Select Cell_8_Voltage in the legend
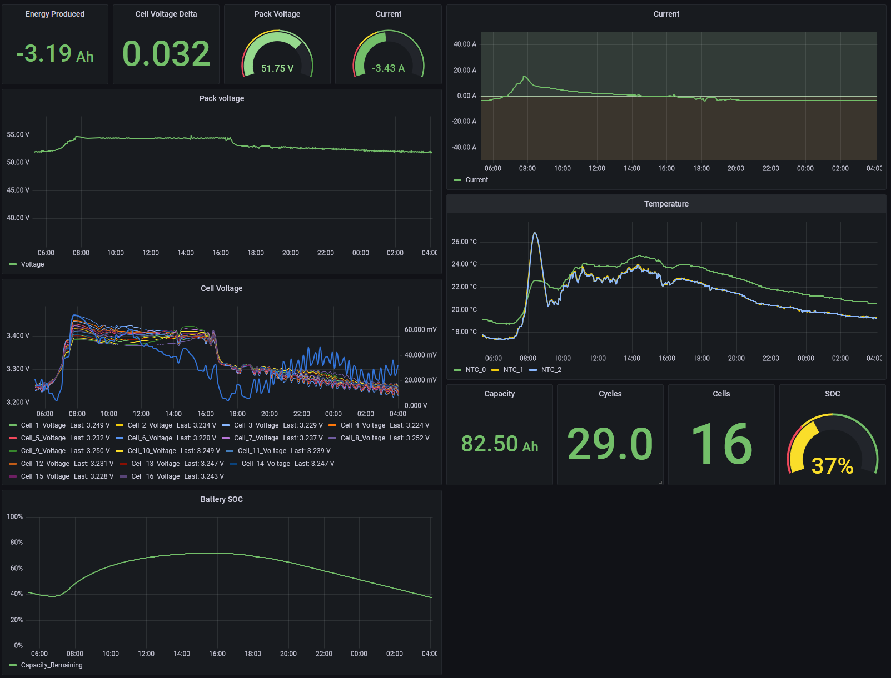 click(x=363, y=438)
